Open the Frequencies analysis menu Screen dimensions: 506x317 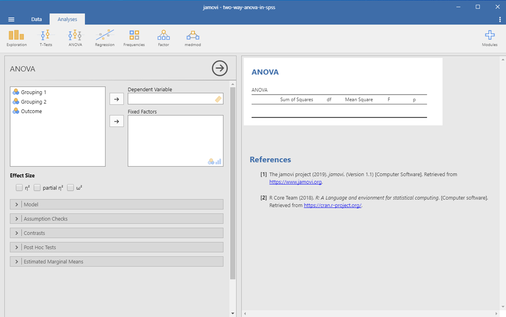click(134, 38)
